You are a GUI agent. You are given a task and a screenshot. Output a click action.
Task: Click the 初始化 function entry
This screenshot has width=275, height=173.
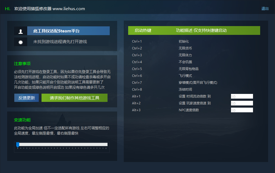pos(184,41)
